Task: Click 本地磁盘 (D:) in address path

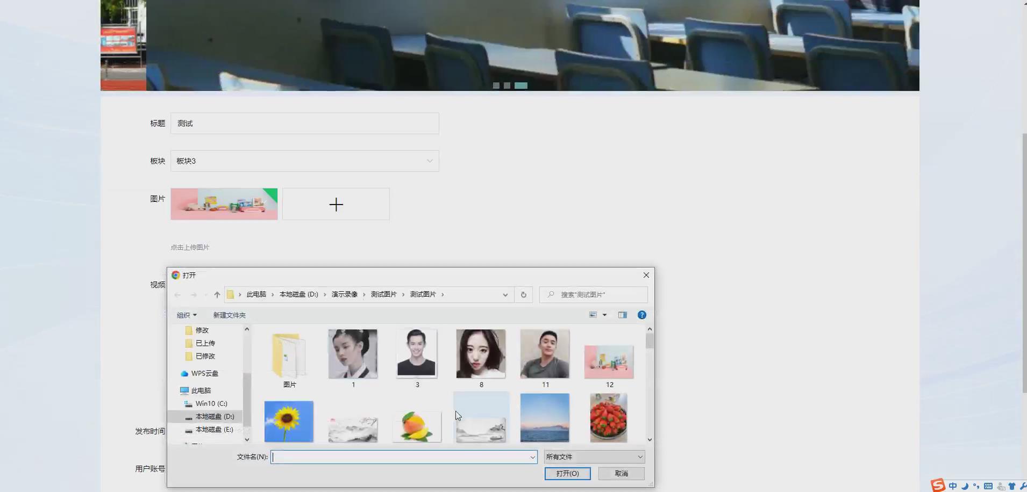Action: click(x=299, y=295)
